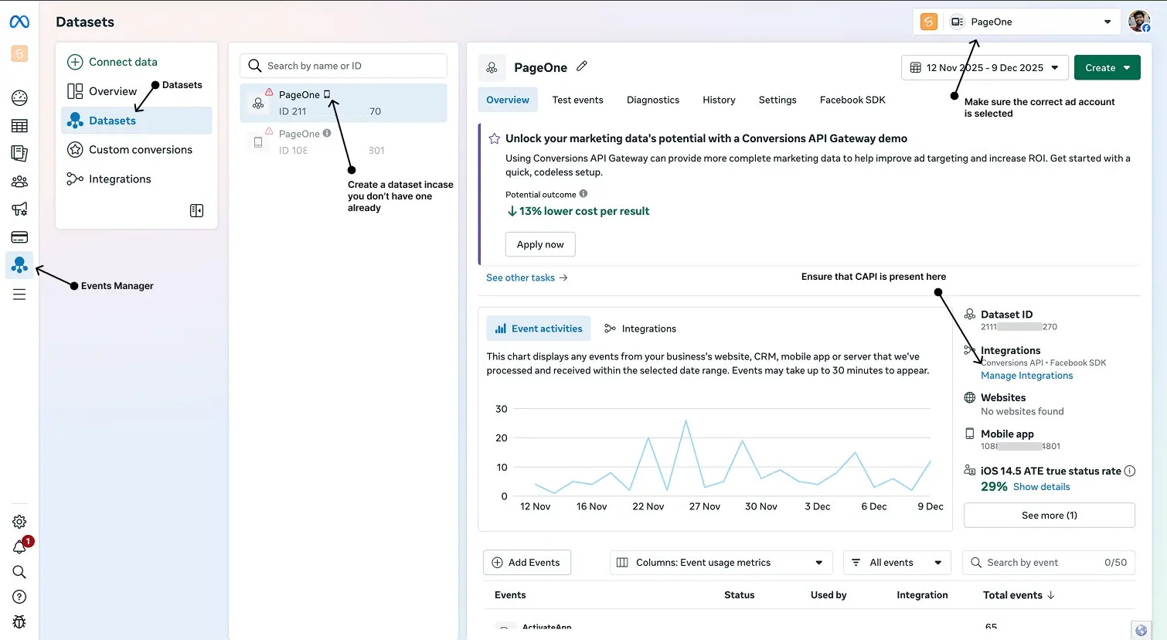
Task: Click the Meta logo icon
Action: [19, 22]
